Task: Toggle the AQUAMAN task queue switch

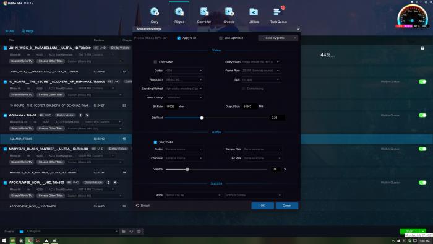Action: (422, 115)
